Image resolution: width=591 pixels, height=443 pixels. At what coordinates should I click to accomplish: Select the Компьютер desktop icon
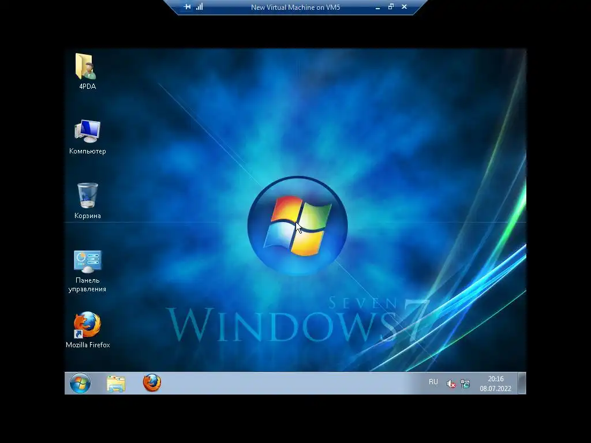[88, 131]
